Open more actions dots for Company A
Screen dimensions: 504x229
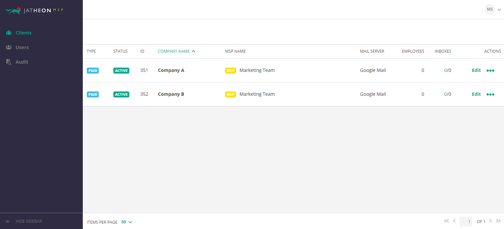click(x=490, y=71)
